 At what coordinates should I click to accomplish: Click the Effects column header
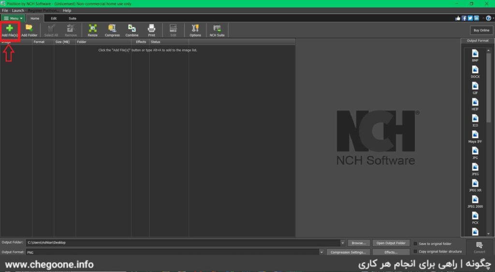(x=141, y=42)
